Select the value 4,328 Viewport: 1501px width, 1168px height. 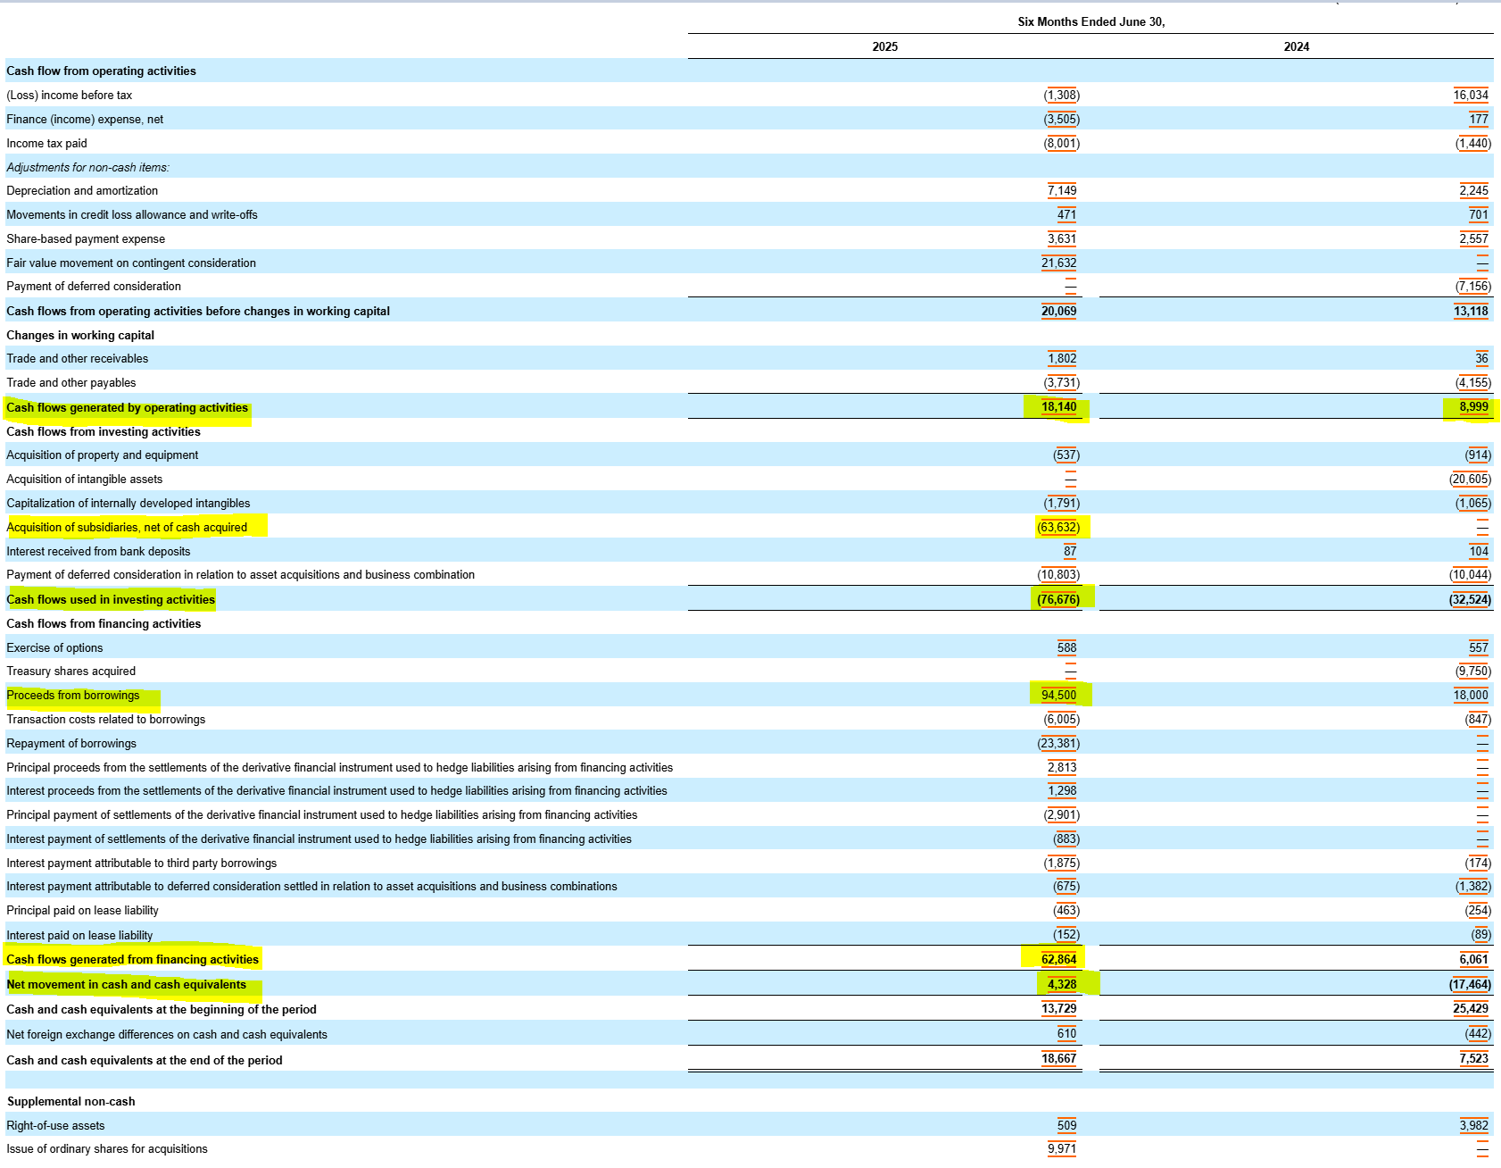click(x=1062, y=985)
